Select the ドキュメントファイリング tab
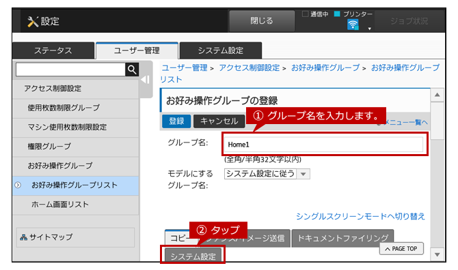 pyautogui.click(x=342, y=238)
